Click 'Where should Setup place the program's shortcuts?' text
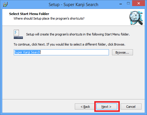 tap(49, 18)
